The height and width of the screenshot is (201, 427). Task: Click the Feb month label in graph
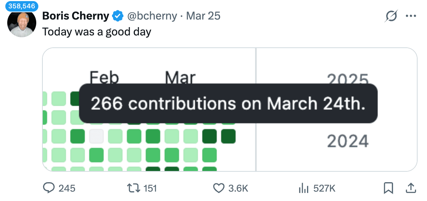coord(104,77)
